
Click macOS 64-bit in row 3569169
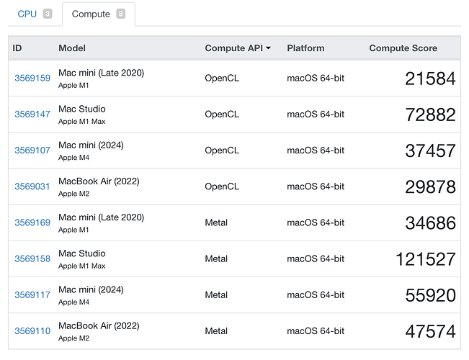pos(316,222)
